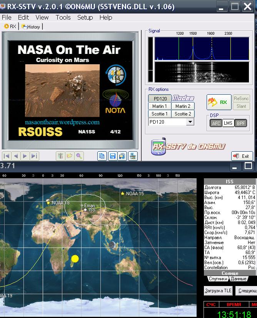Click the Долгота value 65,8012° B

coord(245,187)
